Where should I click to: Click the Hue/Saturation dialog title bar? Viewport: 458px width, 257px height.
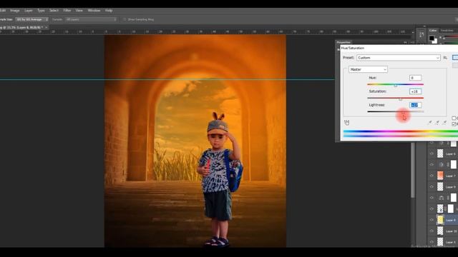[x=399, y=48]
